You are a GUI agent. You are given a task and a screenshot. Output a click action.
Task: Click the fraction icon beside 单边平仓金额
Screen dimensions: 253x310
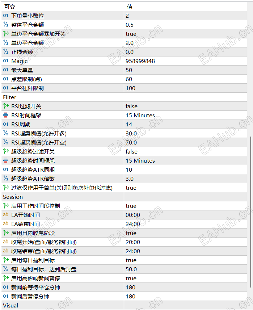[5, 43]
